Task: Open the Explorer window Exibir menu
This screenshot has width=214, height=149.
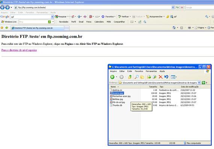Action: pyautogui.click(x=130, y=71)
